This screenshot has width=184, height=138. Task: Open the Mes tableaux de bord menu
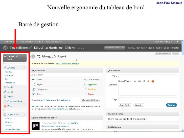32,42
